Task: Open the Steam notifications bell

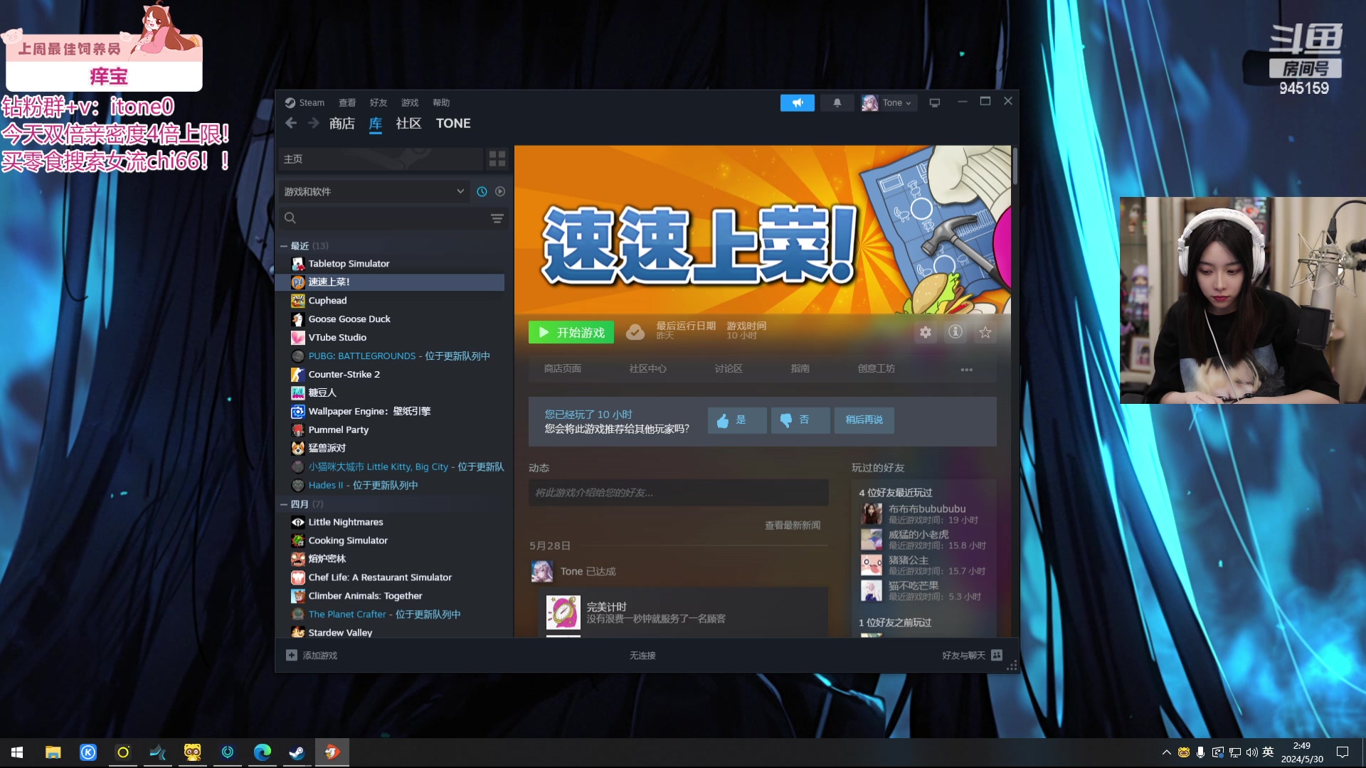Action: tap(837, 102)
